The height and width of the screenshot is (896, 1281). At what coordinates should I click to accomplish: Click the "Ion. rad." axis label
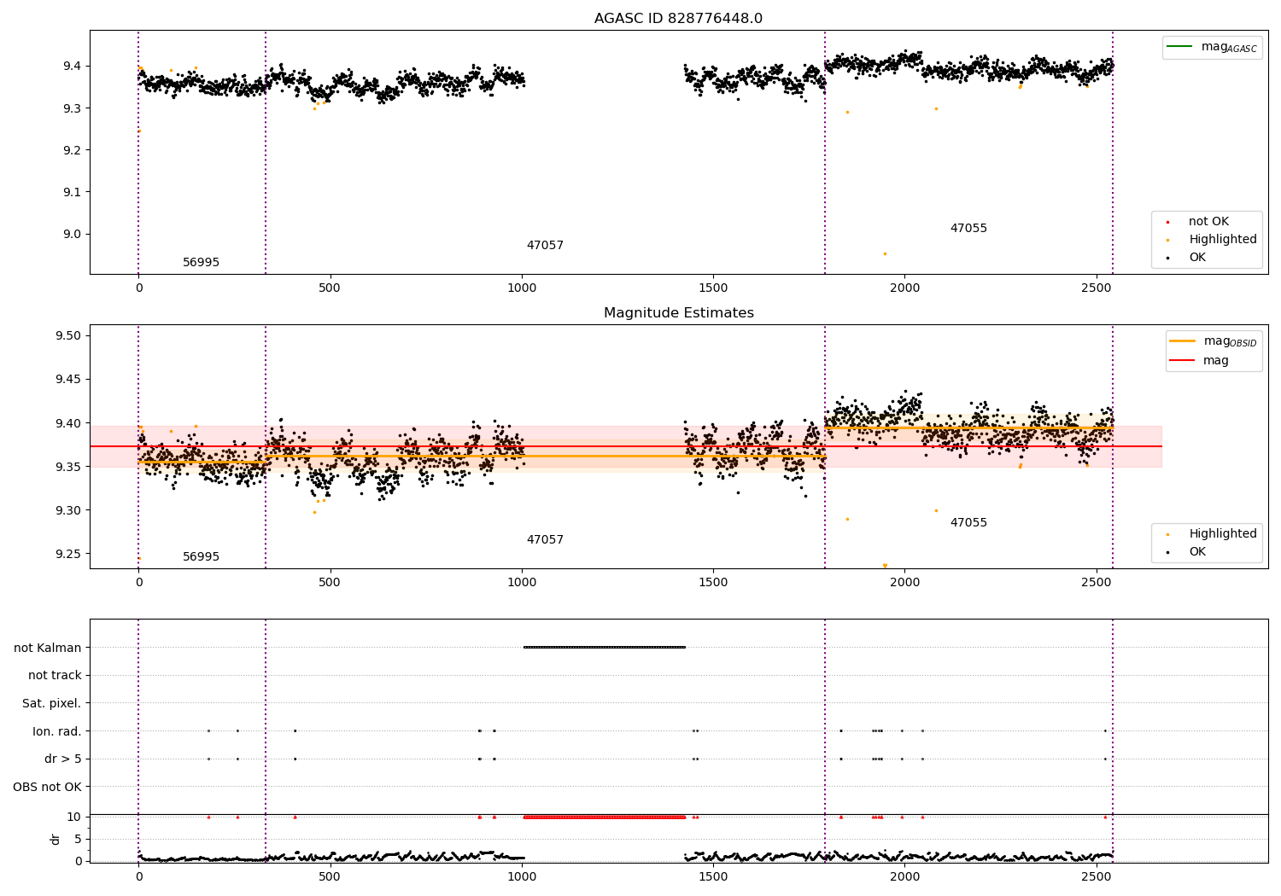[57, 731]
